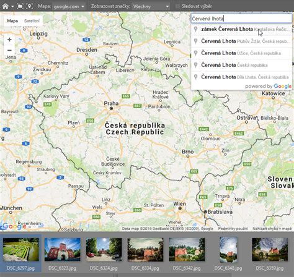Image resolution: width=294 pixels, height=277 pixels.
Task: Open the arrow menu next to home icon
Action: [x=12, y=7]
